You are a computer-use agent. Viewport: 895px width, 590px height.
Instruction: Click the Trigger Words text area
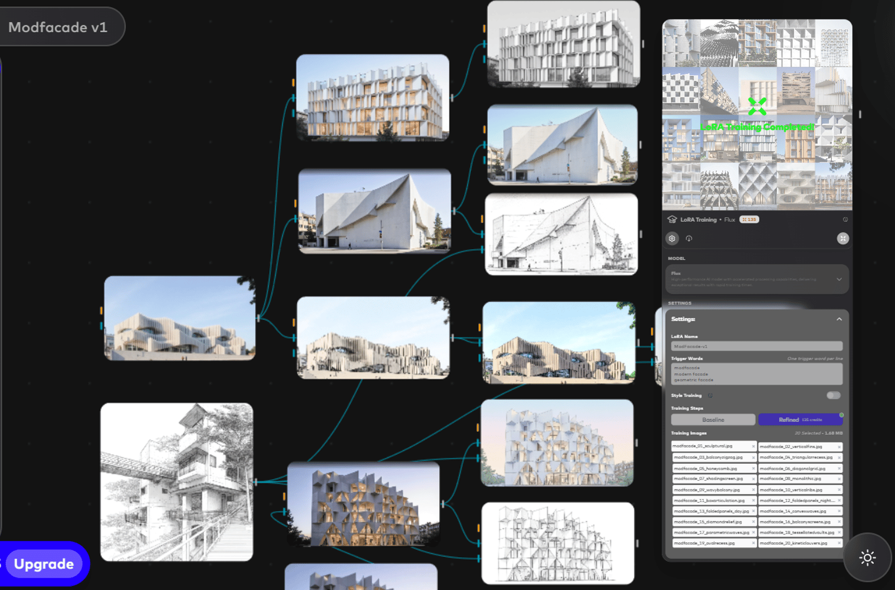[x=756, y=374]
